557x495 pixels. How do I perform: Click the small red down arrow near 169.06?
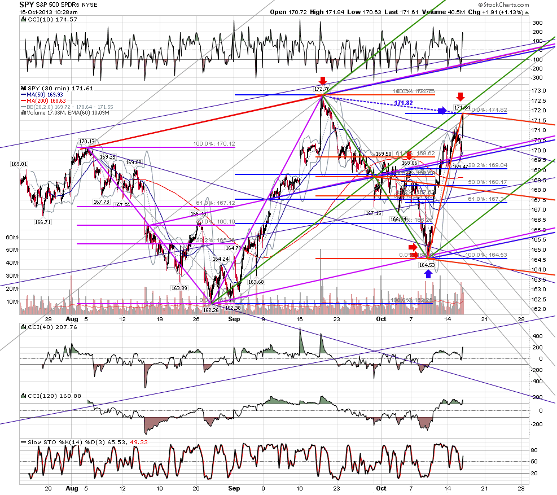(x=409, y=155)
